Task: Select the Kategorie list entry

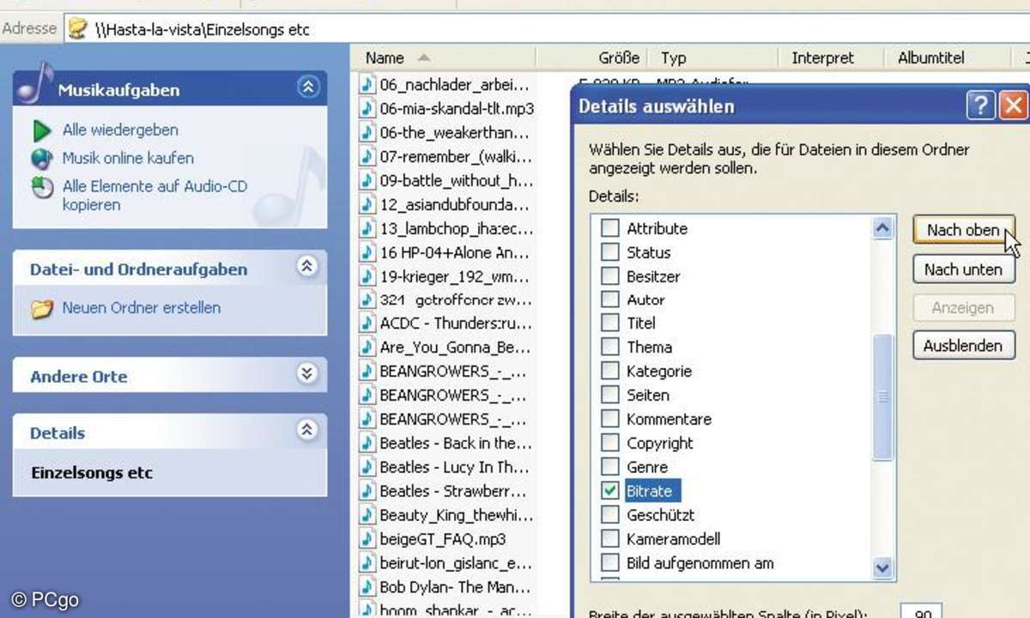Action: click(x=659, y=371)
